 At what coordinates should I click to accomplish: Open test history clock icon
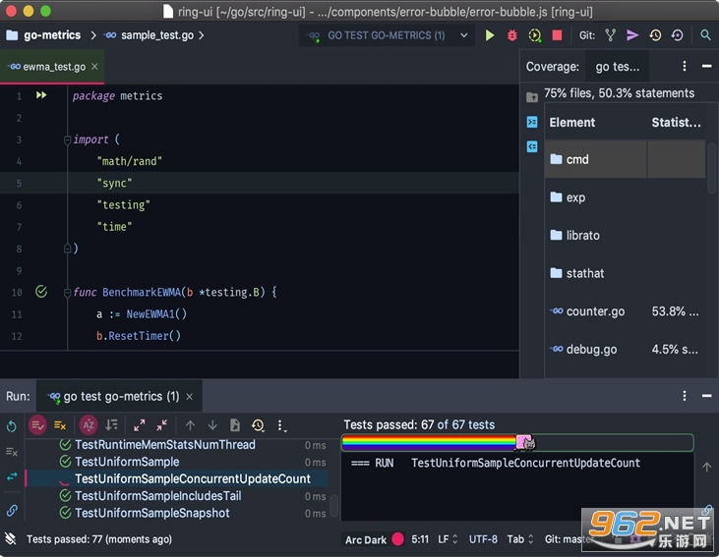(x=258, y=425)
